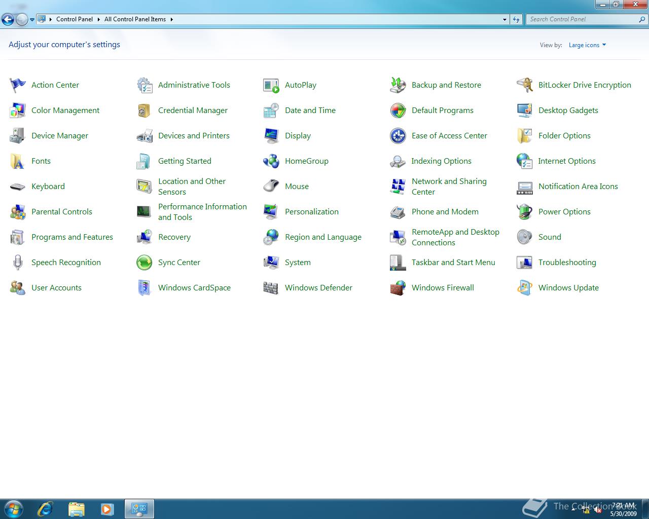Open the User Accounts link
649x519 pixels.
[x=56, y=288]
